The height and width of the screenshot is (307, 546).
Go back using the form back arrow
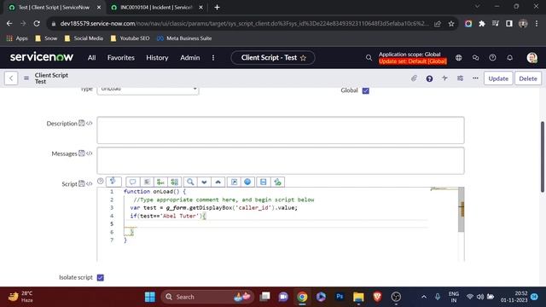(x=11, y=78)
